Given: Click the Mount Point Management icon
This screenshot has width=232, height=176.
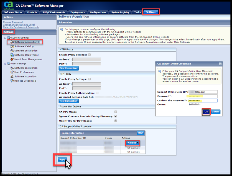Looking at the screenshot, I should tap(12, 59).
